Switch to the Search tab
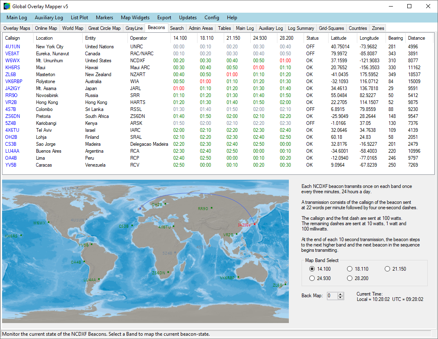The image size is (438, 339). [177, 28]
